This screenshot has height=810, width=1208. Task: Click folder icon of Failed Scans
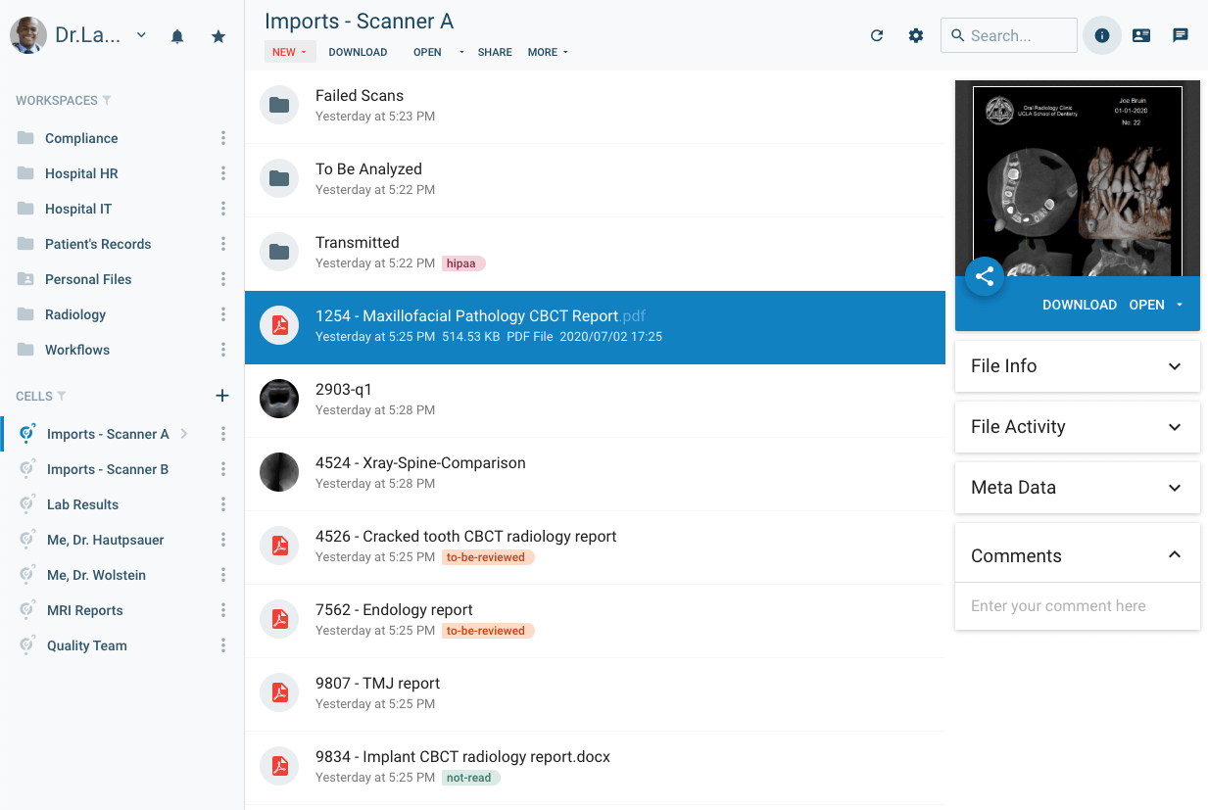click(x=279, y=105)
